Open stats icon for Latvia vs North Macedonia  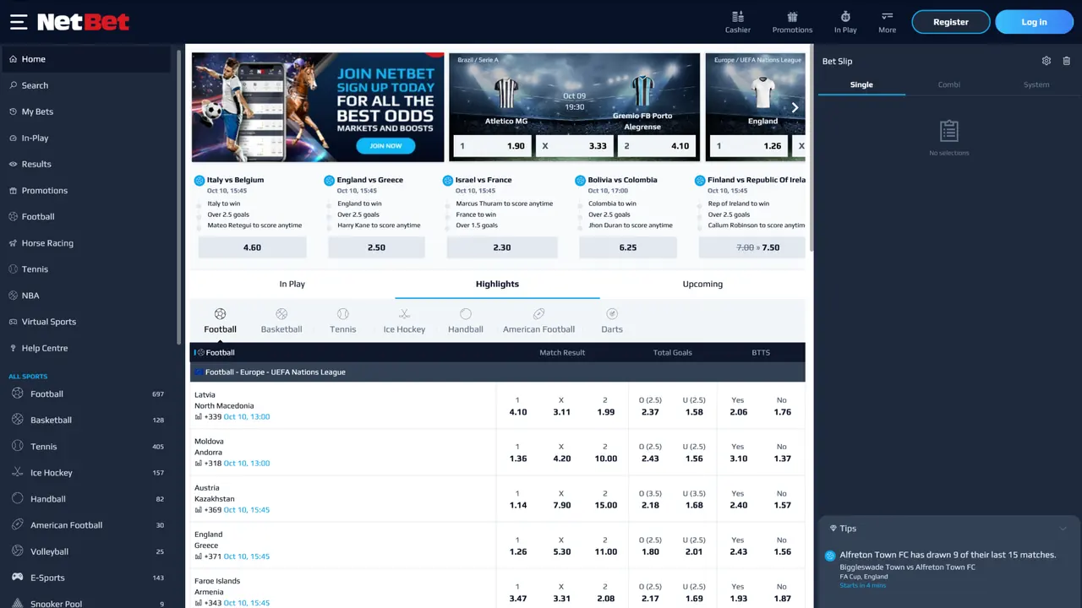[199, 416]
